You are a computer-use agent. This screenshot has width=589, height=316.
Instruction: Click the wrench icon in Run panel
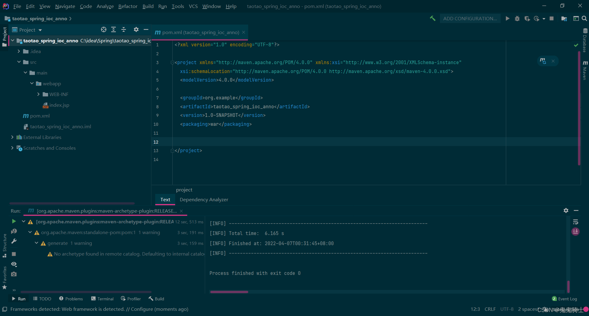point(14,241)
